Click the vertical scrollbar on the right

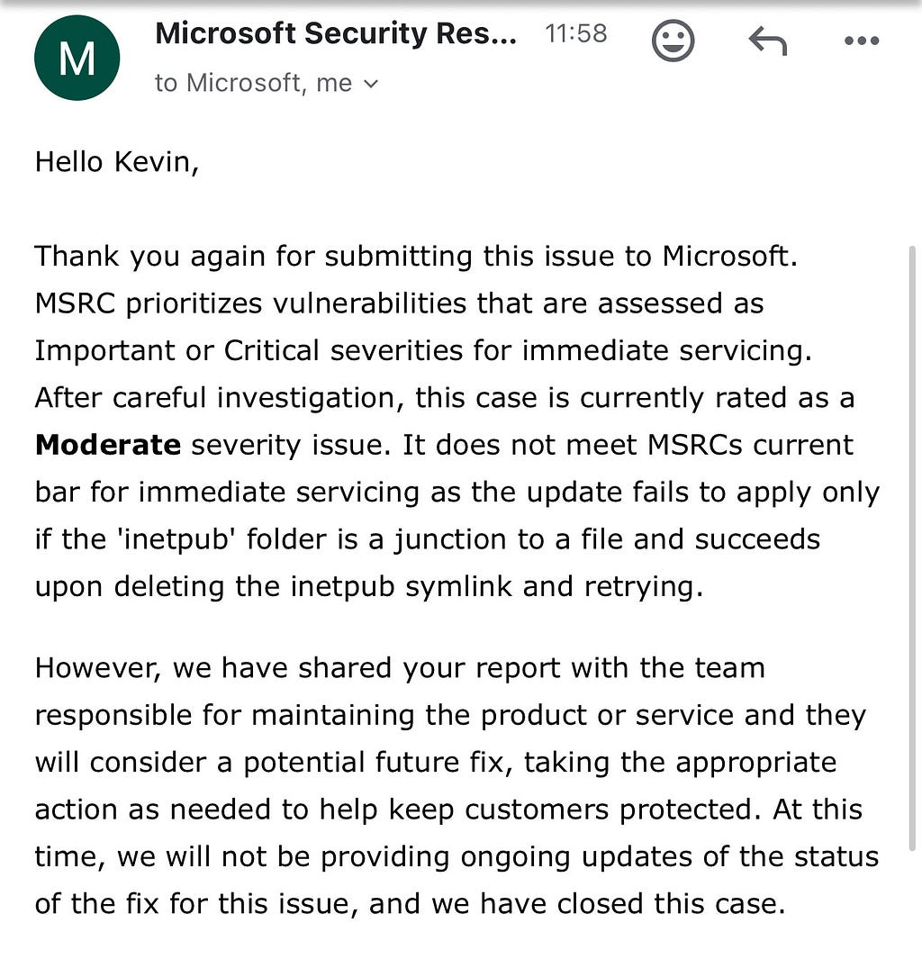click(911, 548)
